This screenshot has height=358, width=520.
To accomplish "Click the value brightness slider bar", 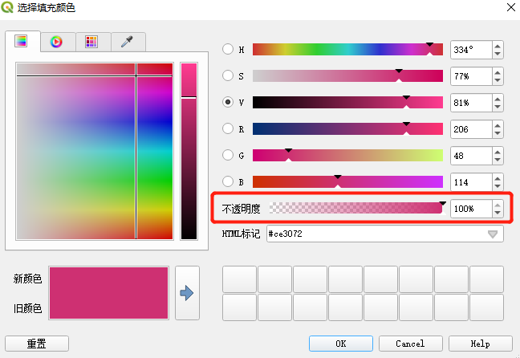I will pos(347,103).
